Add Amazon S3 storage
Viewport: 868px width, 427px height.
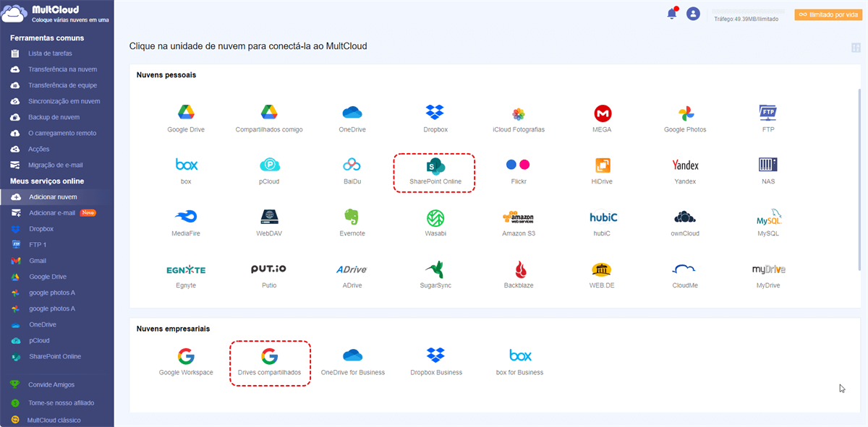point(519,223)
